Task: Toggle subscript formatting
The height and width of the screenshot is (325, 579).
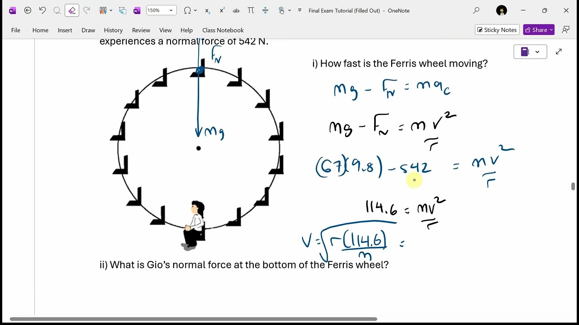Action: coord(208,10)
